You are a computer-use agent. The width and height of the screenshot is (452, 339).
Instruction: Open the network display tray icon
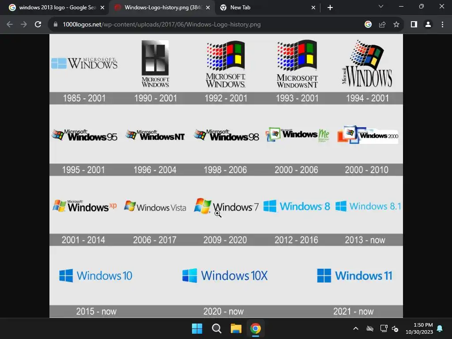coord(384,328)
